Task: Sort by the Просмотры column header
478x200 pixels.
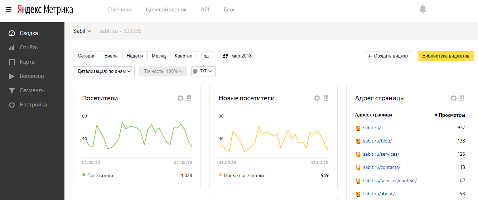Action: [450, 115]
